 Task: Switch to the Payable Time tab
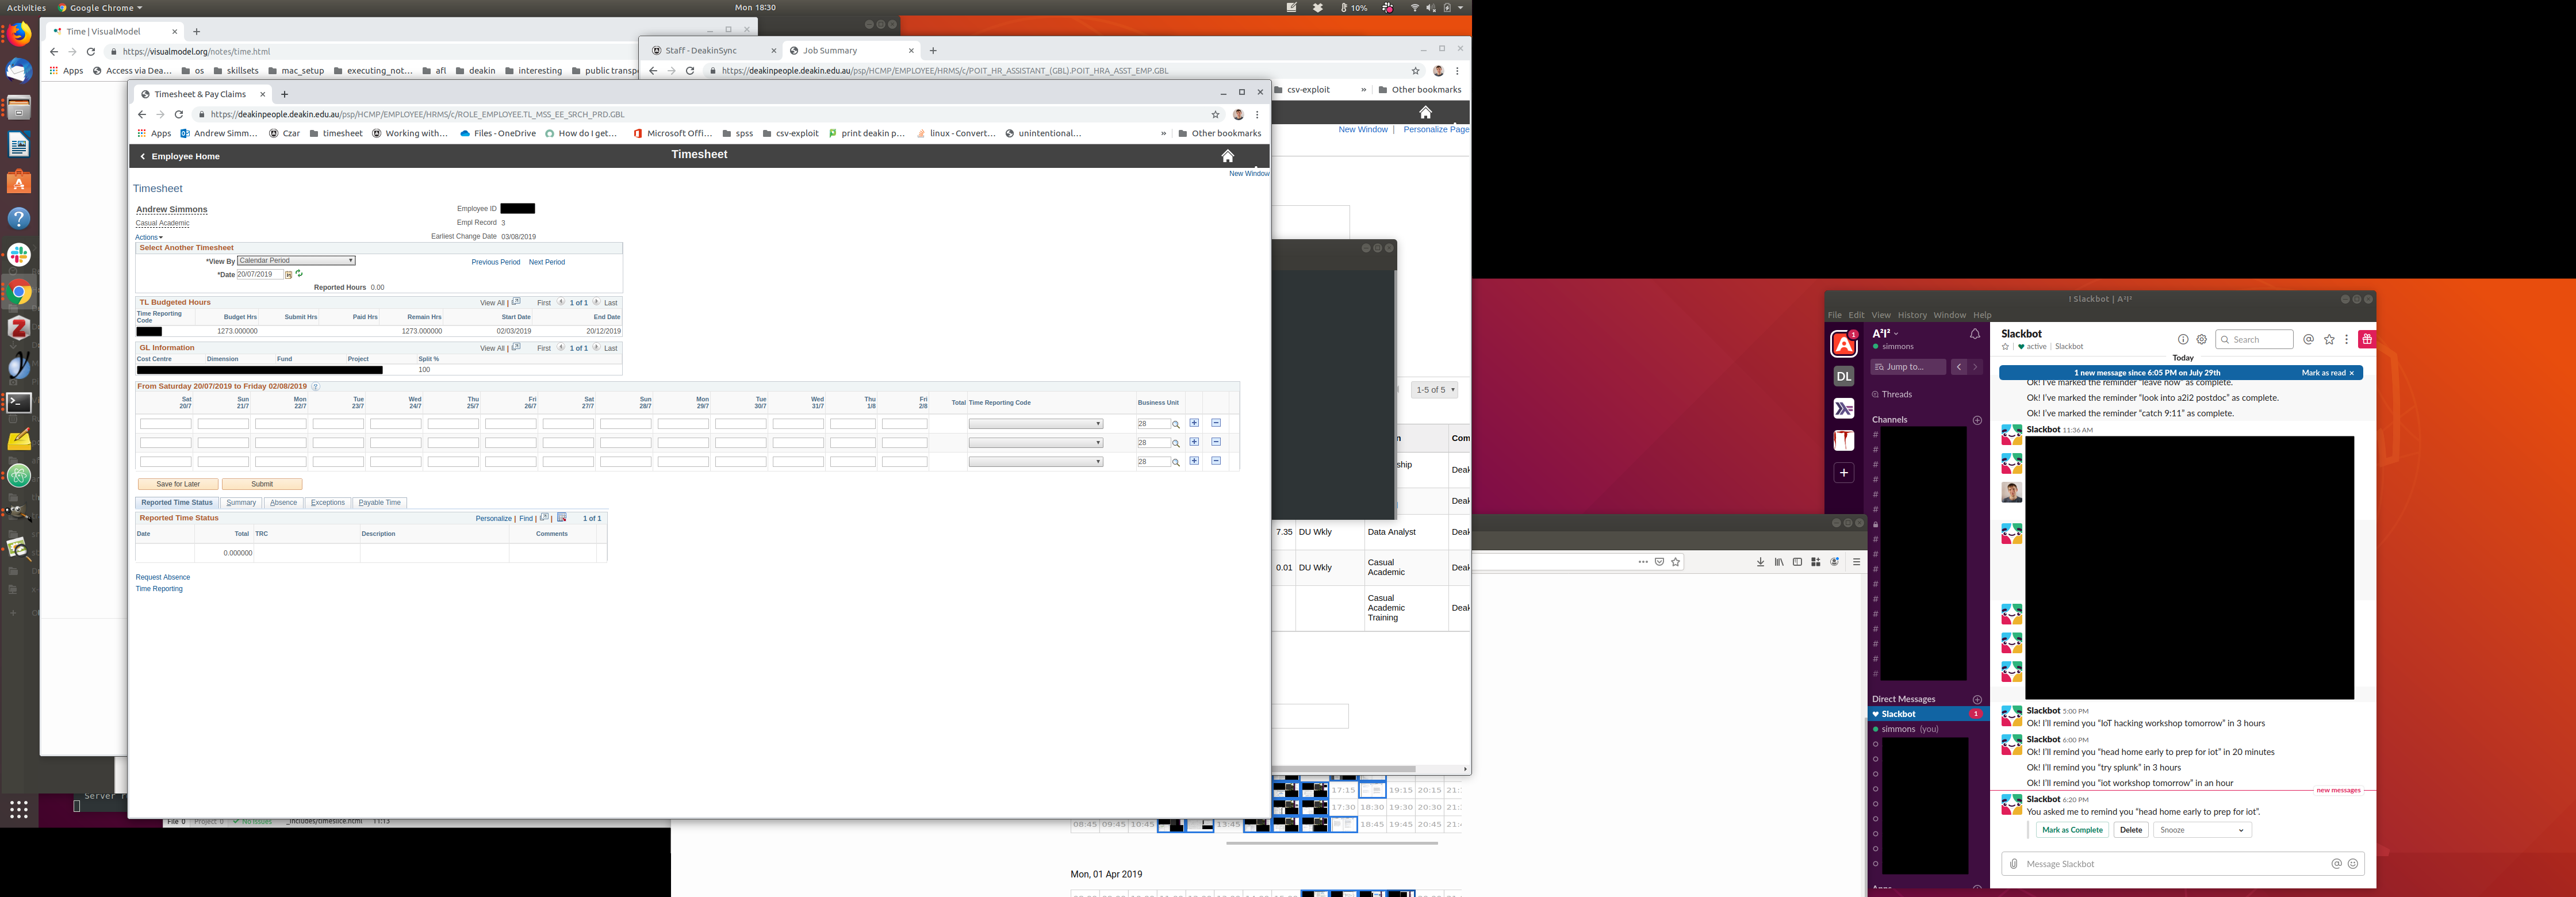(x=379, y=503)
